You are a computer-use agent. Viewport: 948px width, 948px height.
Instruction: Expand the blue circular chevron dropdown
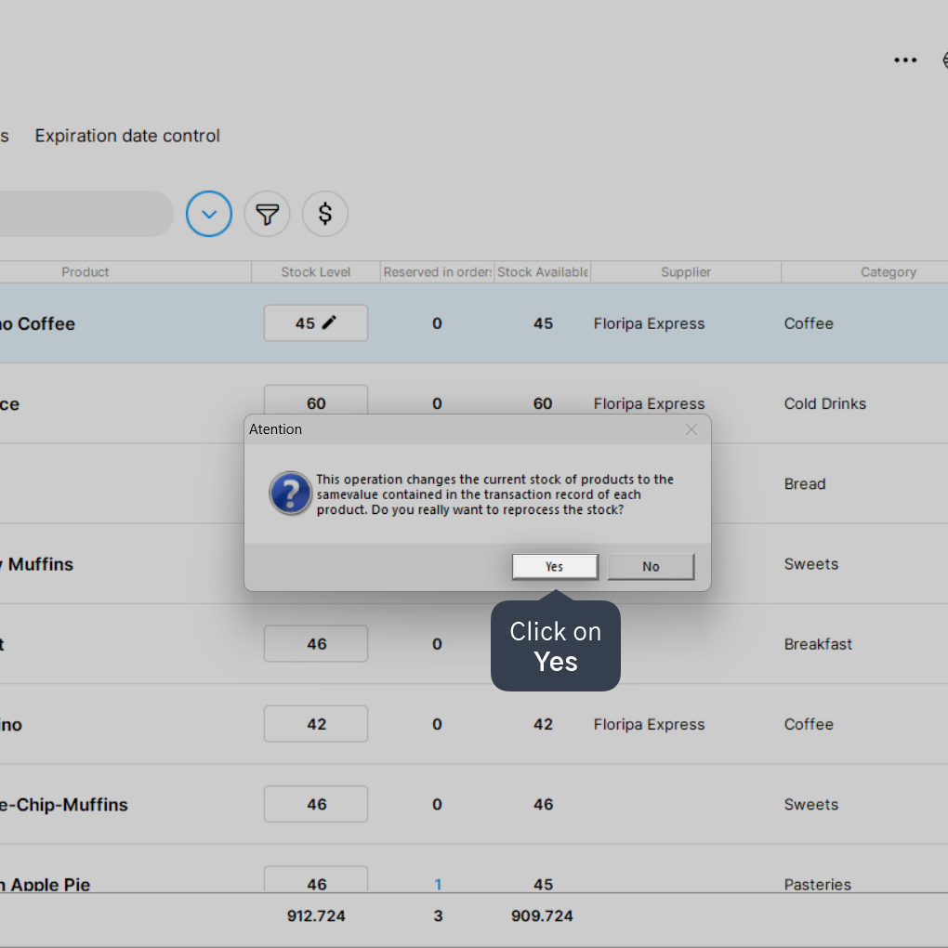[209, 214]
